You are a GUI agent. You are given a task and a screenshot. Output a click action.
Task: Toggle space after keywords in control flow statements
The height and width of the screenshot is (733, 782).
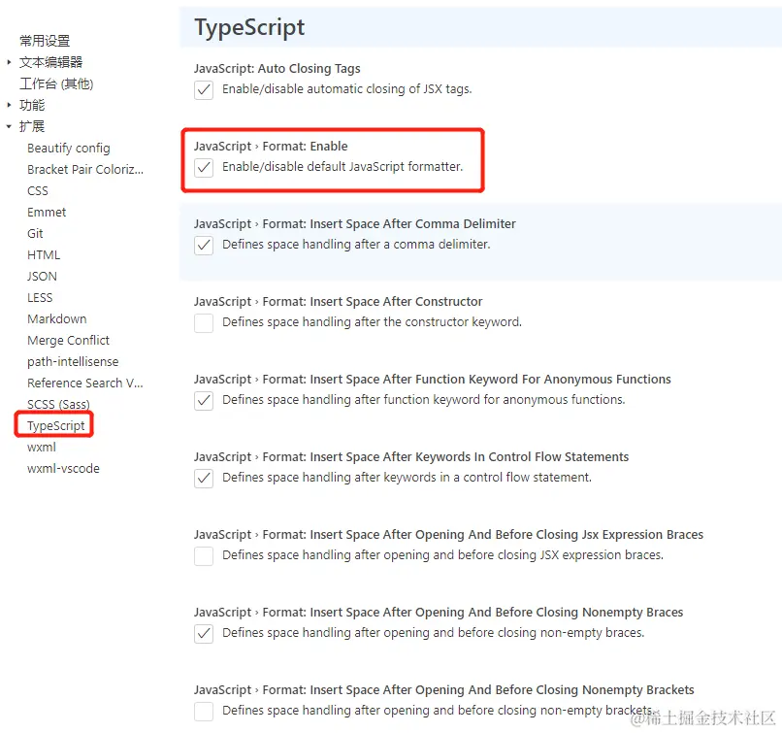click(204, 478)
